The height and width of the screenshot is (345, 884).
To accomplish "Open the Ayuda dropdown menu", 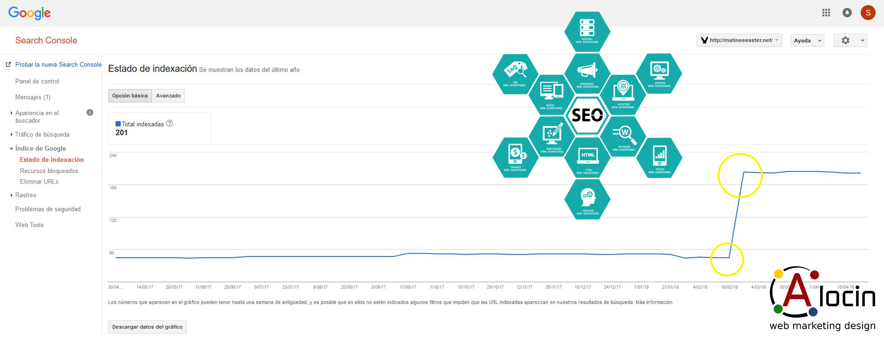I will coord(807,41).
